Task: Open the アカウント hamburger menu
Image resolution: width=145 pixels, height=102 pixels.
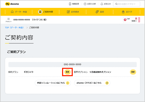Action: (x=9, y=20)
